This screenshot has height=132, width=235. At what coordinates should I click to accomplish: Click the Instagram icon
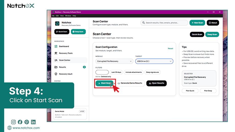tap(13, 122)
